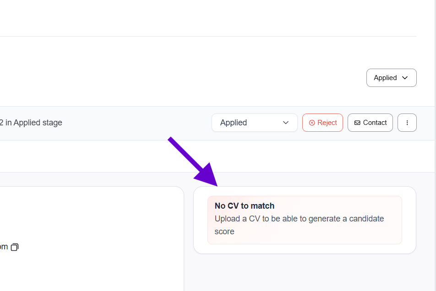The width and height of the screenshot is (436, 291).
Task: Click the circled X icon in Reject
Action: point(312,123)
